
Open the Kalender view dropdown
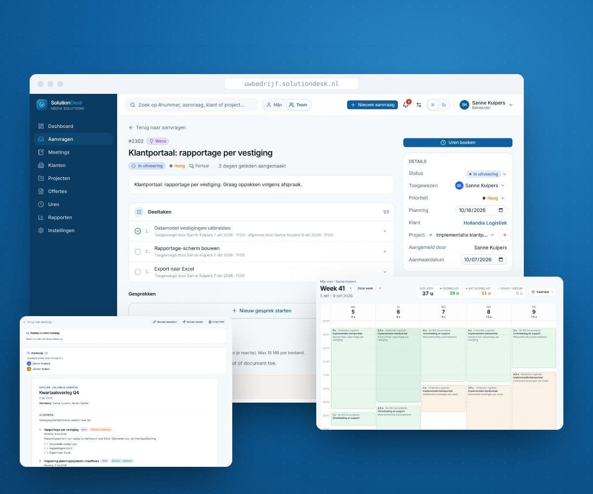(542, 292)
